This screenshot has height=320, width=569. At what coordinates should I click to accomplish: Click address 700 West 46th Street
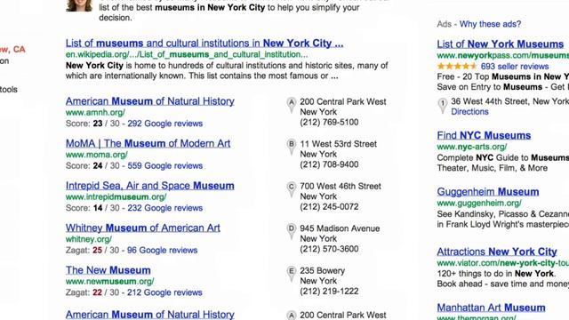(341, 186)
